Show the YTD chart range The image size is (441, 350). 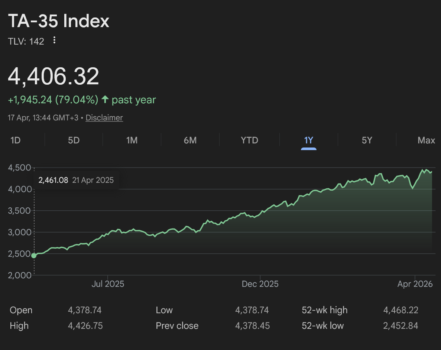coord(249,140)
